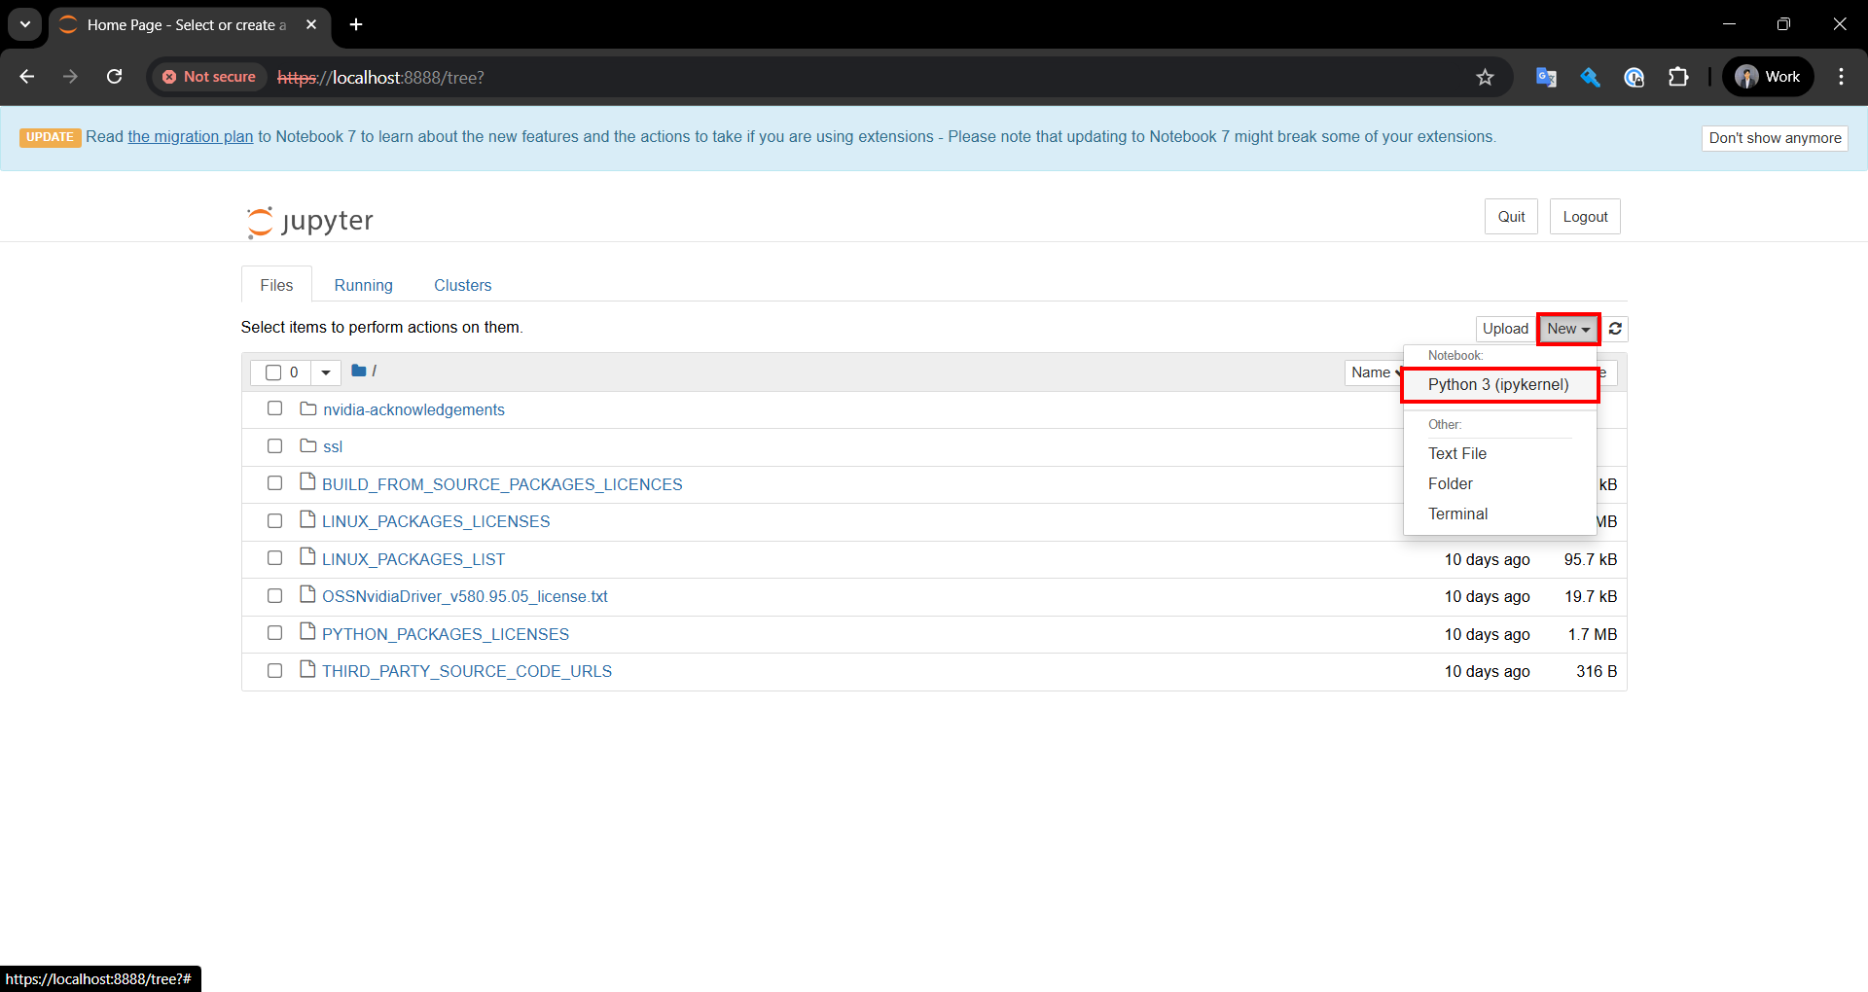Switch to the Clusters tab
This screenshot has width=1868, height=992.
pyautogui.click(x=463, y=285)
